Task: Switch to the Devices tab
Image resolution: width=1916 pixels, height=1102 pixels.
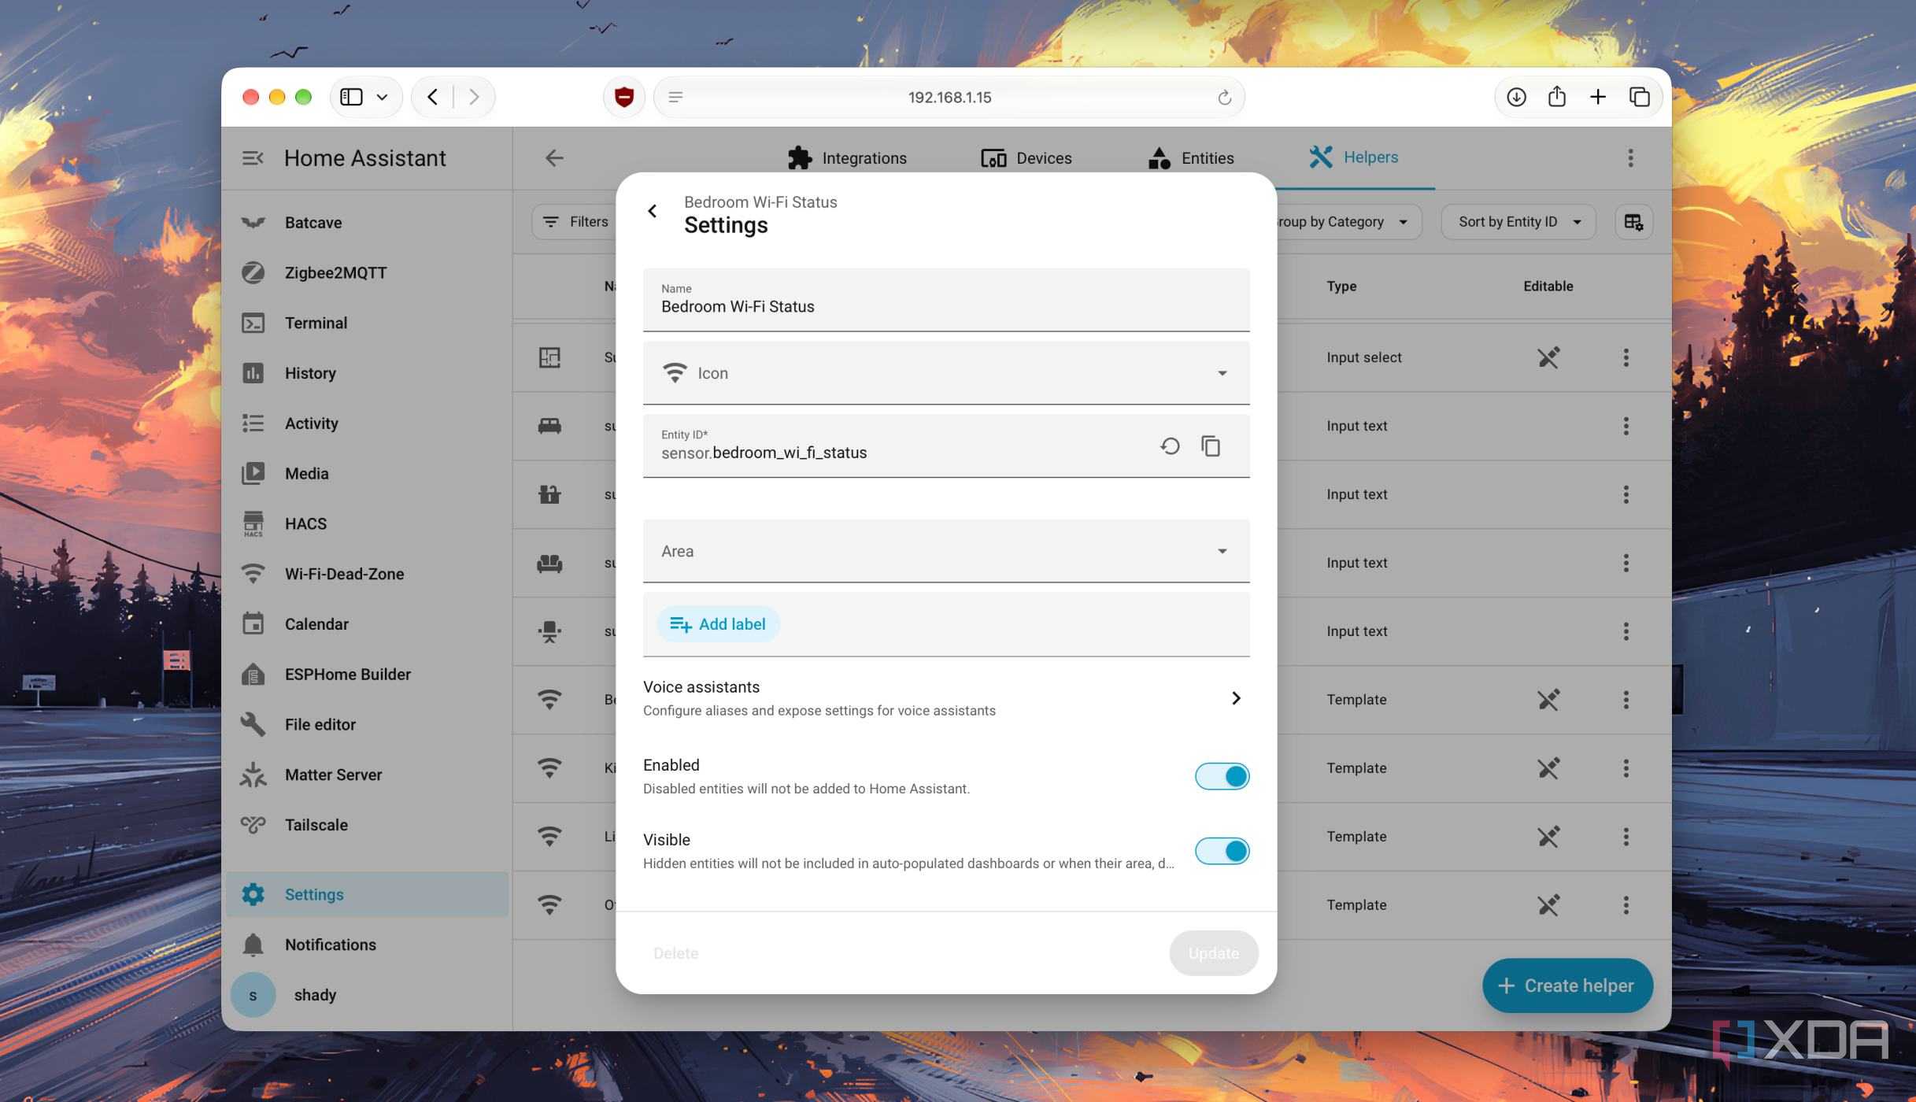Action: [x=1026, y=158]
